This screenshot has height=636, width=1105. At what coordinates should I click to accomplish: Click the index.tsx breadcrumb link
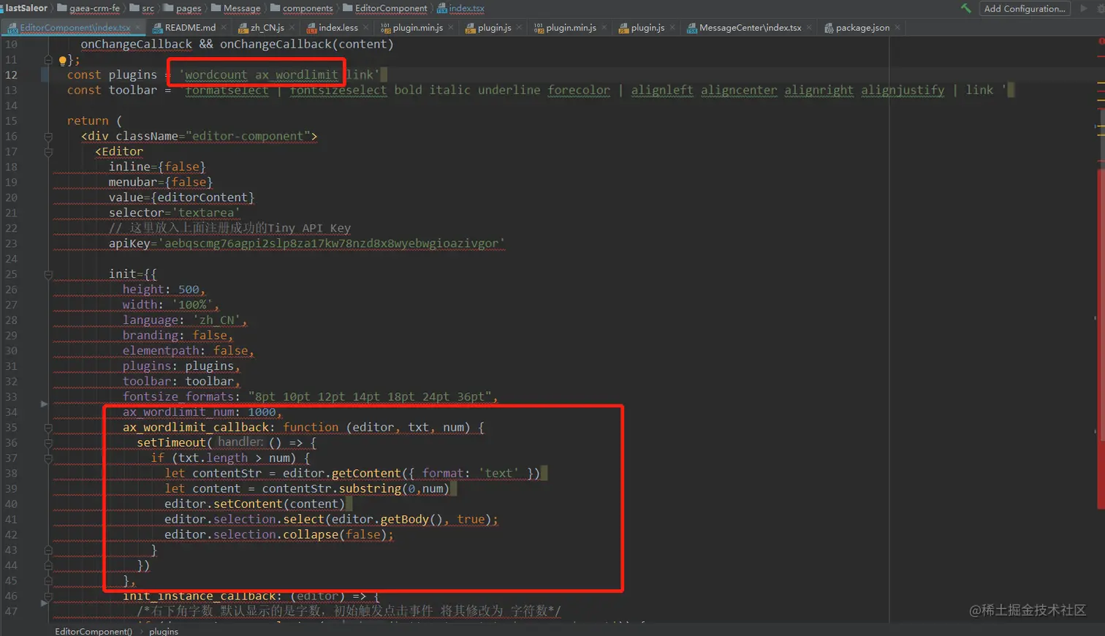pos(460,8)
